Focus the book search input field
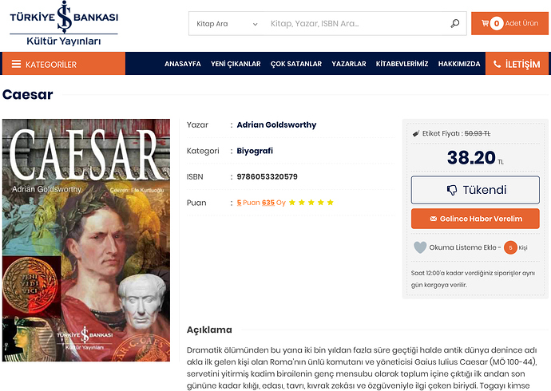The width and height of the screenshot is (551, 391). tap(357, 23)
